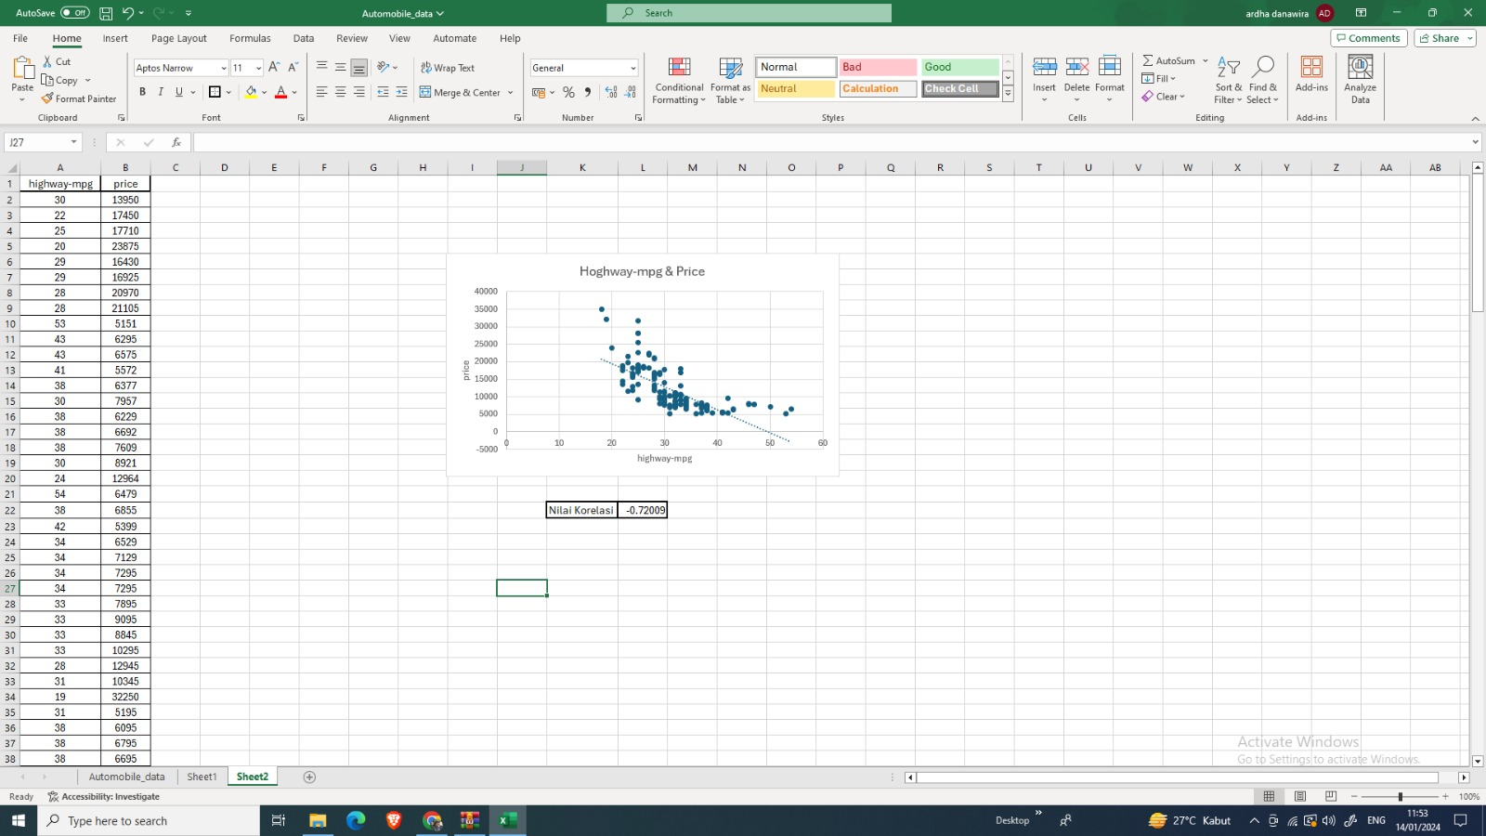Expand the Name Box dropdown
Viewport: 1486px width, 836px height.
click(x=73, y=142)
